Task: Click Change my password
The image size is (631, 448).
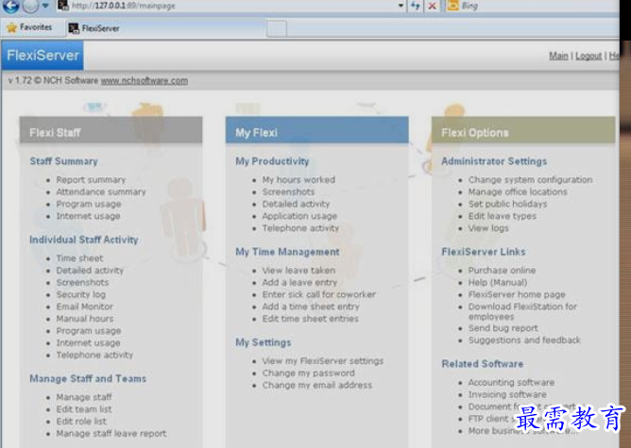Action: tap(309, 373)
